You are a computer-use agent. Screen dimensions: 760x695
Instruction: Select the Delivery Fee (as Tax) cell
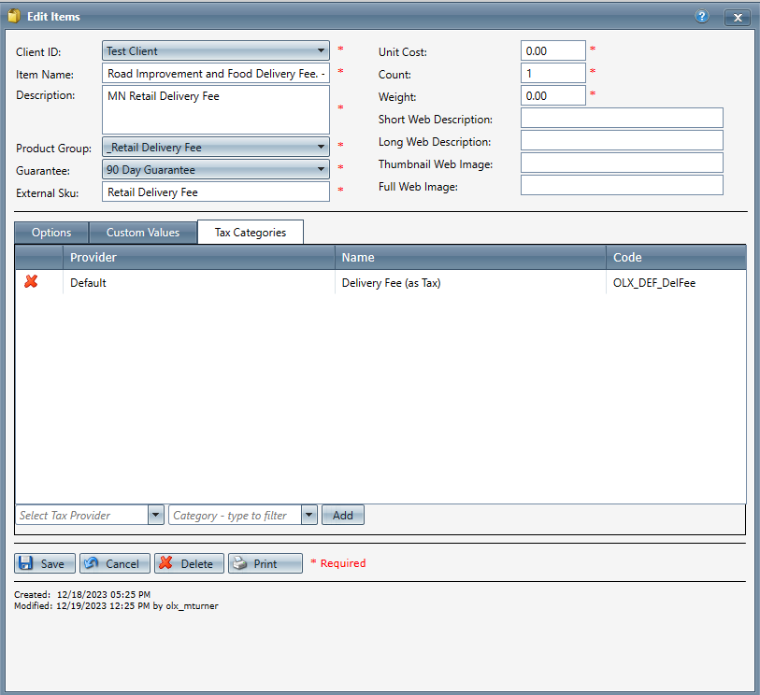[x=470, y=282]
